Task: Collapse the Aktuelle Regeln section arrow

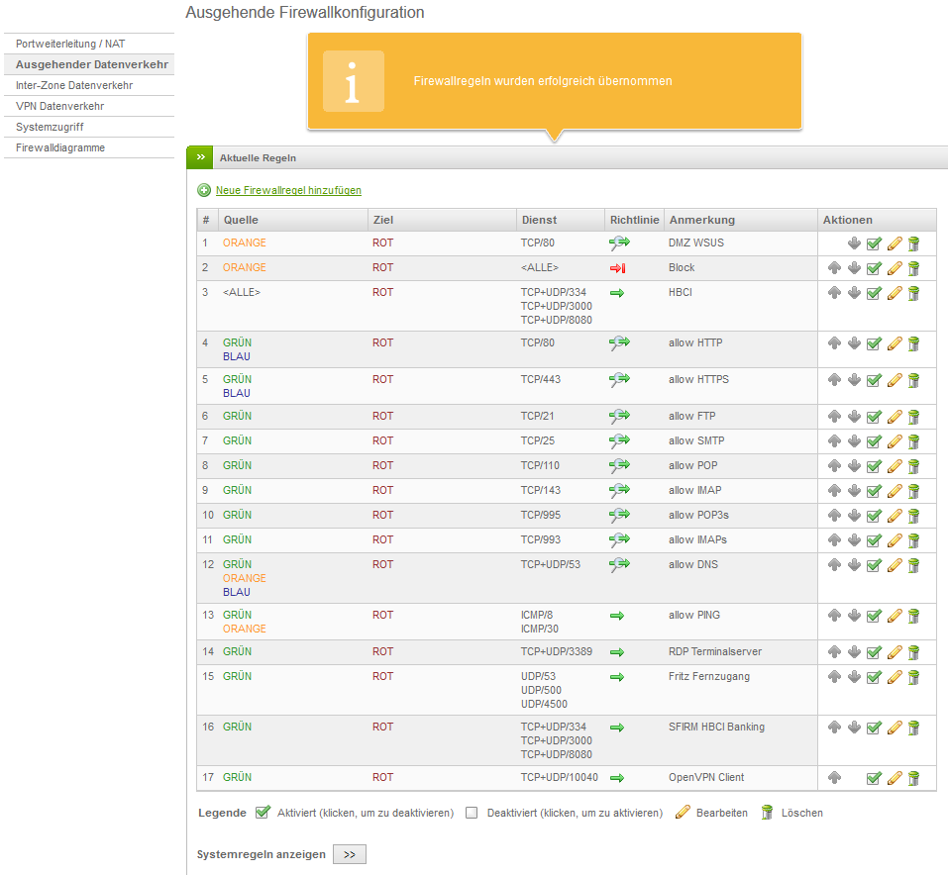Action: [x=199, y=157]
